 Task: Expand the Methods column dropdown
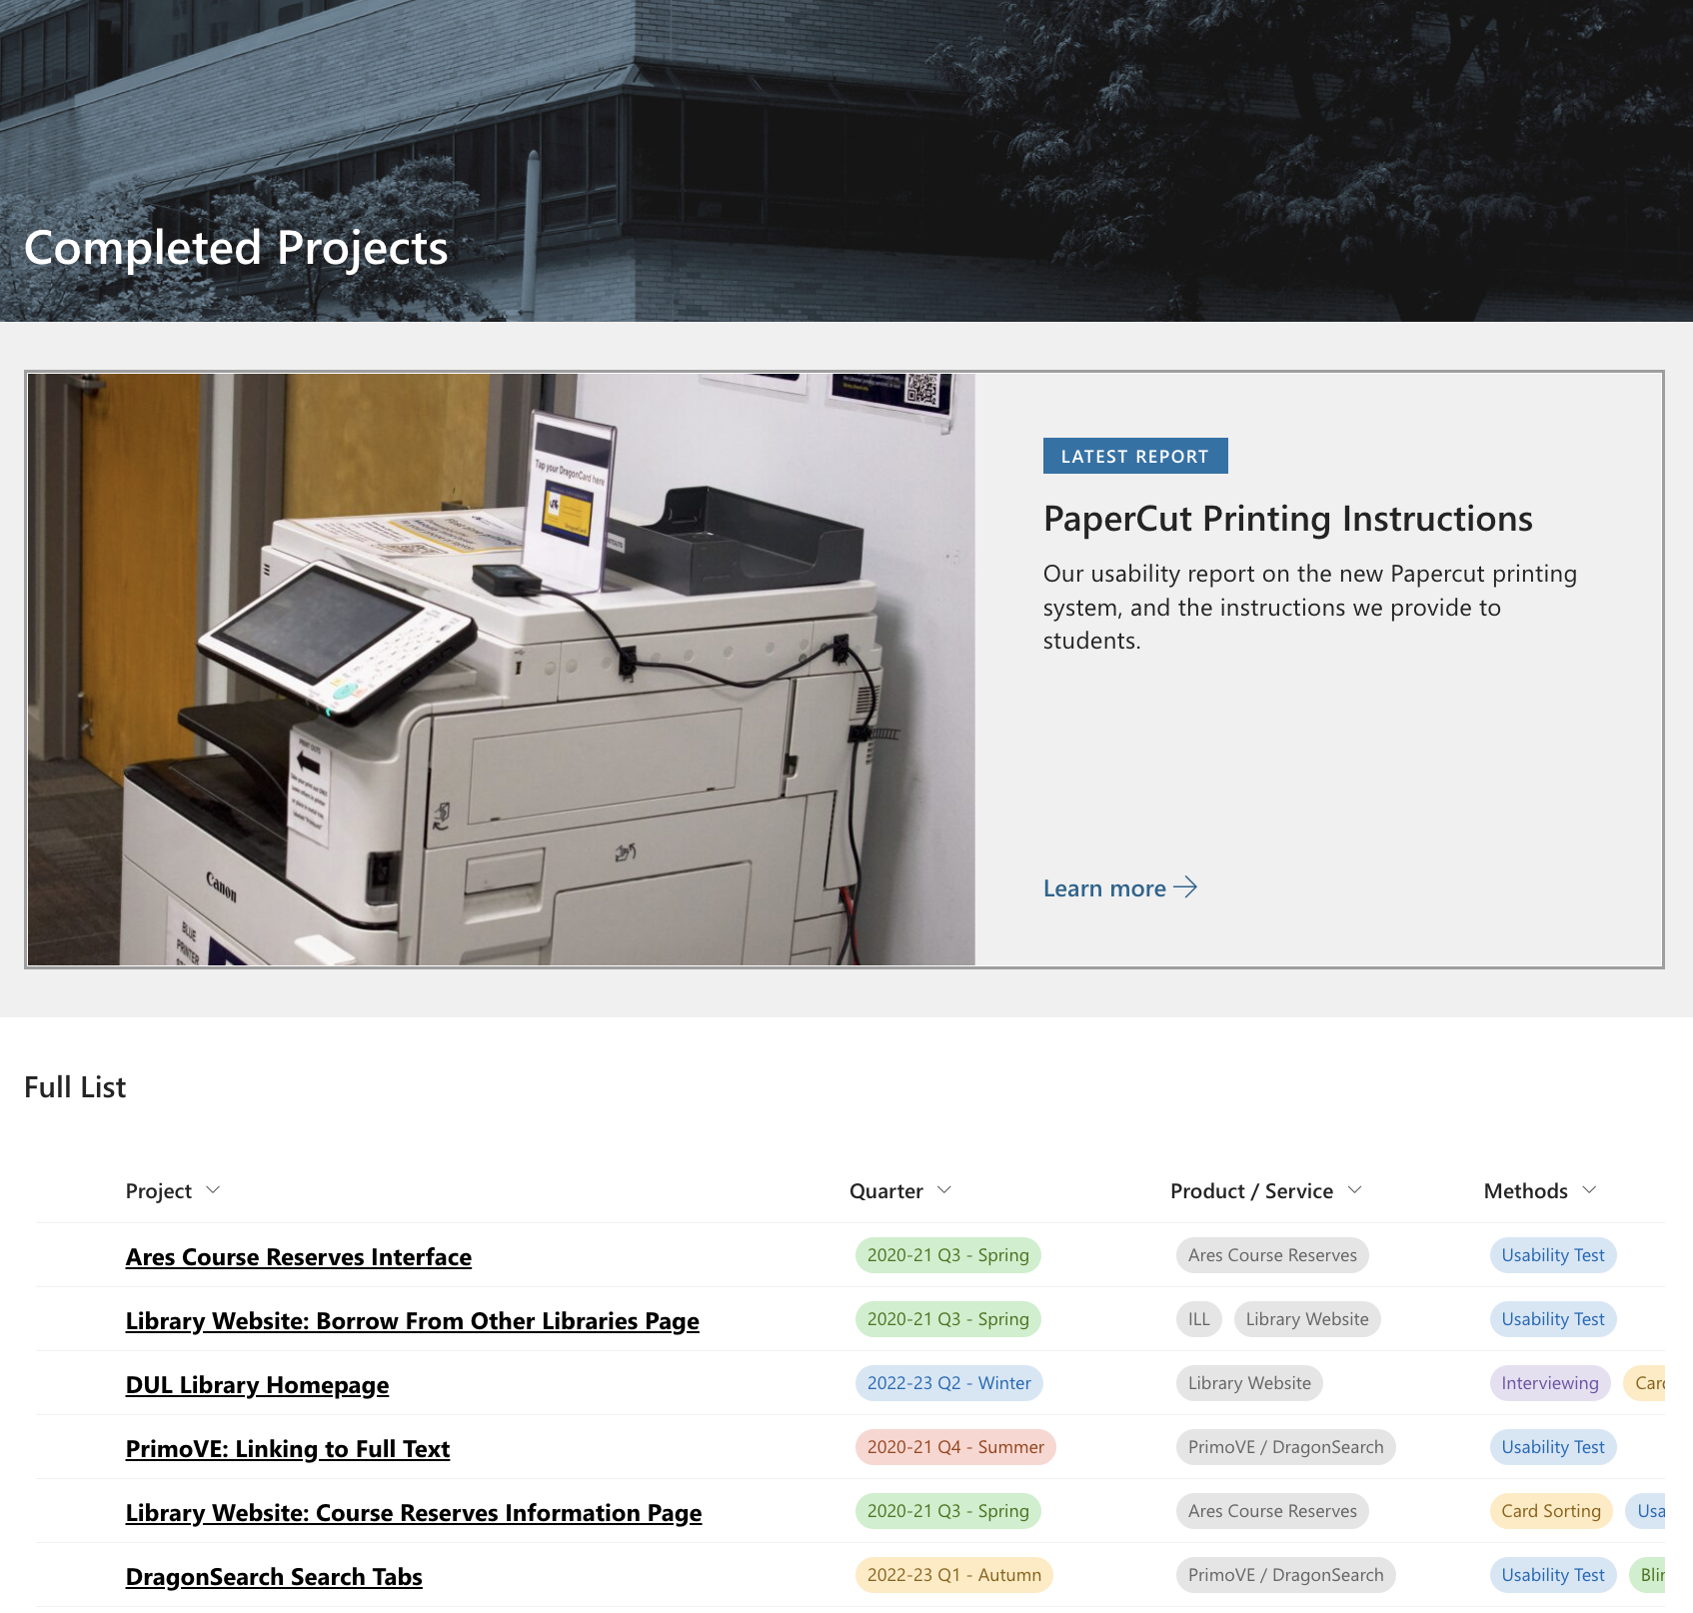click(1590, 1190)
